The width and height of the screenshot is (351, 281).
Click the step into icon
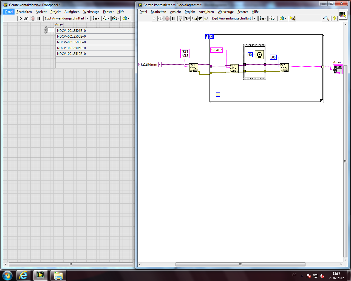[194, 18]
